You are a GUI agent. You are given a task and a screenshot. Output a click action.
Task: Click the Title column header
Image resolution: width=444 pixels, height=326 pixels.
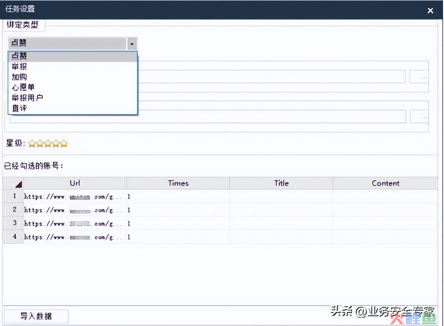coord(281,183)
